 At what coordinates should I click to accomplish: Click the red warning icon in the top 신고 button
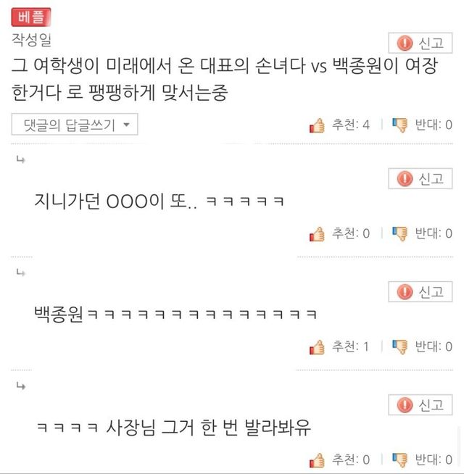coord(405,43)
